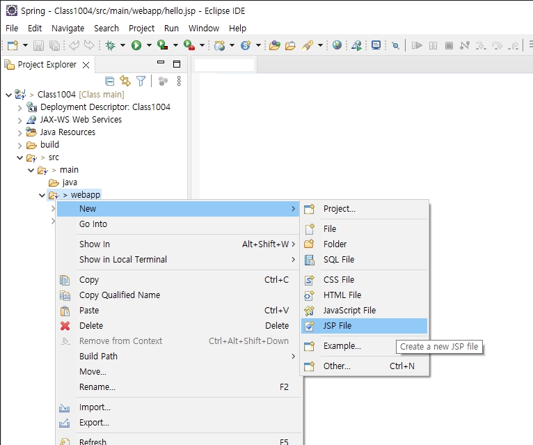Click Import... in context menu

(178, 407)
